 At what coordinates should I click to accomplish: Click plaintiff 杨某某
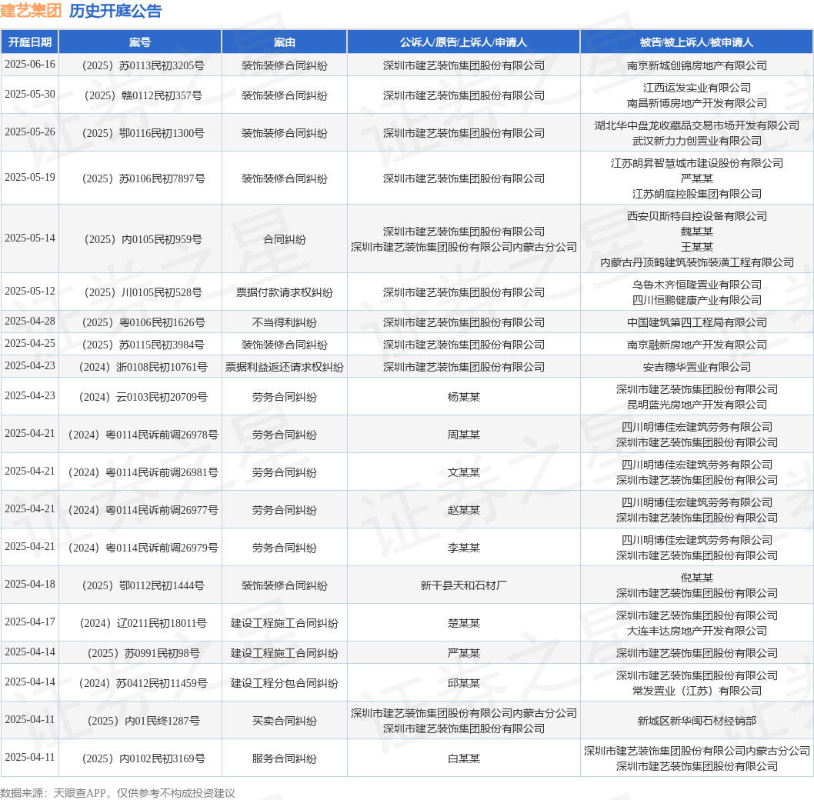464,397
